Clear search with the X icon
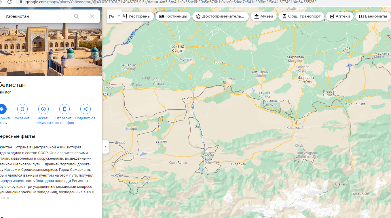Image resolution: width=391 pixels, height=218 pixels. click(x=92, y=16)
